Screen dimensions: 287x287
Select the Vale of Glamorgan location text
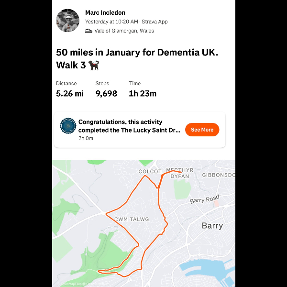click(x=124, y=31)
